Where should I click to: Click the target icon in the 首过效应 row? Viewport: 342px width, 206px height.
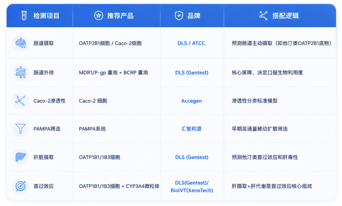point(21,186)
